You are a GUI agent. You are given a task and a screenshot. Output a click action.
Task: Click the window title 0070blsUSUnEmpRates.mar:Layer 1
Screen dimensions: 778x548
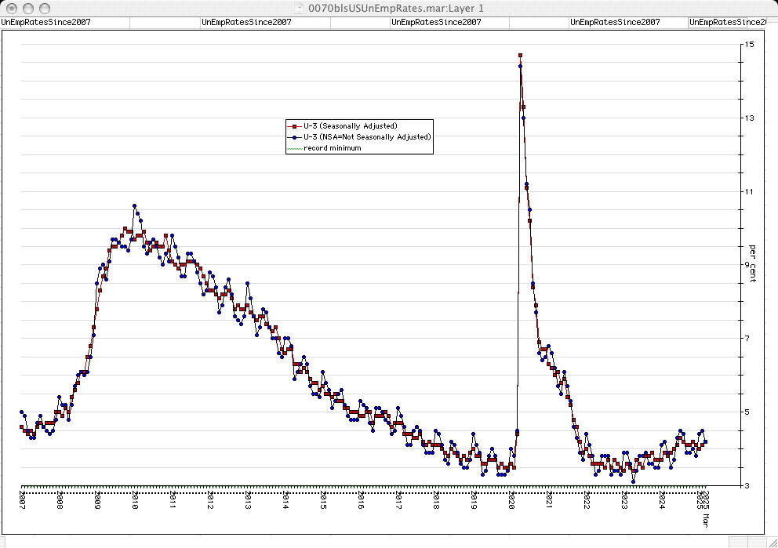pos(395,9)
